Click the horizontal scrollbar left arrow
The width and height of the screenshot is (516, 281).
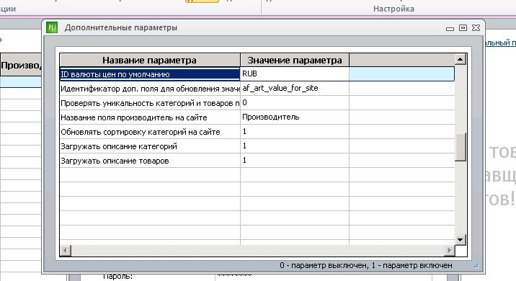click(65, 251)
